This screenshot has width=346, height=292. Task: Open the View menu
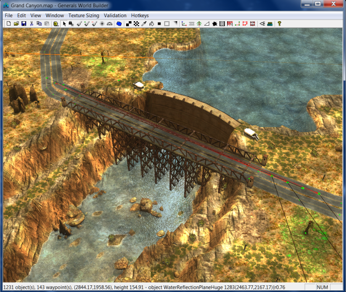click(x=36, y=16)
